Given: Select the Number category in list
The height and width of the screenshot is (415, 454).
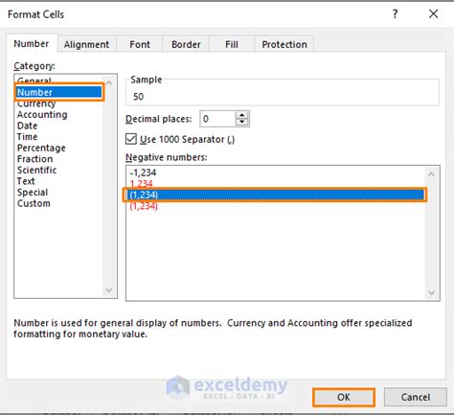Looking at the screenshot, I should [59, 92].
